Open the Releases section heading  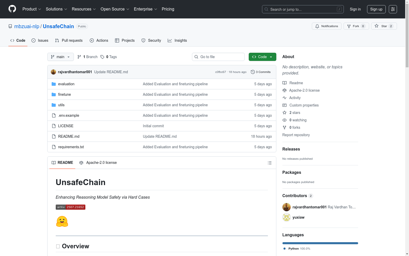point(291,149)
